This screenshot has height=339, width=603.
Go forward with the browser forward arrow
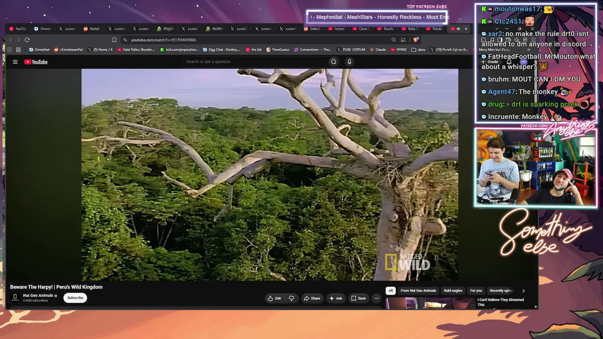pyautogui.click(x=19, y=40)
